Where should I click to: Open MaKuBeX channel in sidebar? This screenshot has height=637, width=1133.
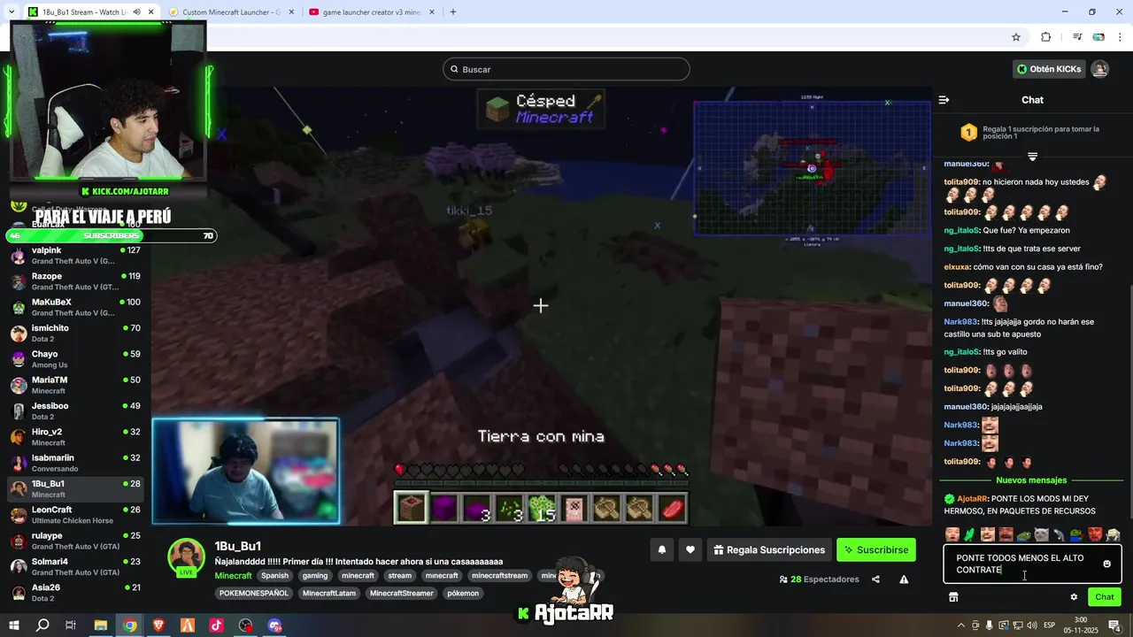75,307
